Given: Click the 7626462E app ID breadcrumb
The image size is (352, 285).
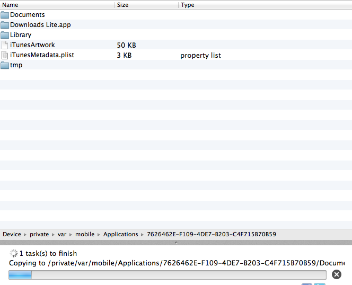Looking at the screenshot, I should point(211,234).
